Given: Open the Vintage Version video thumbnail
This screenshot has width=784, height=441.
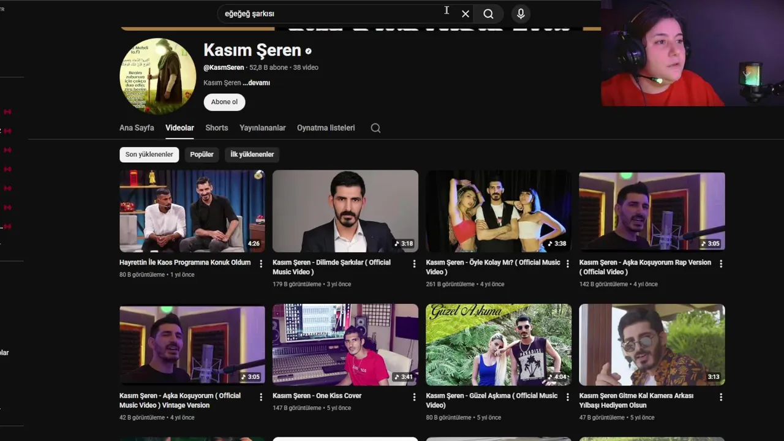Looking at the screenshot, I should (192, 345).
